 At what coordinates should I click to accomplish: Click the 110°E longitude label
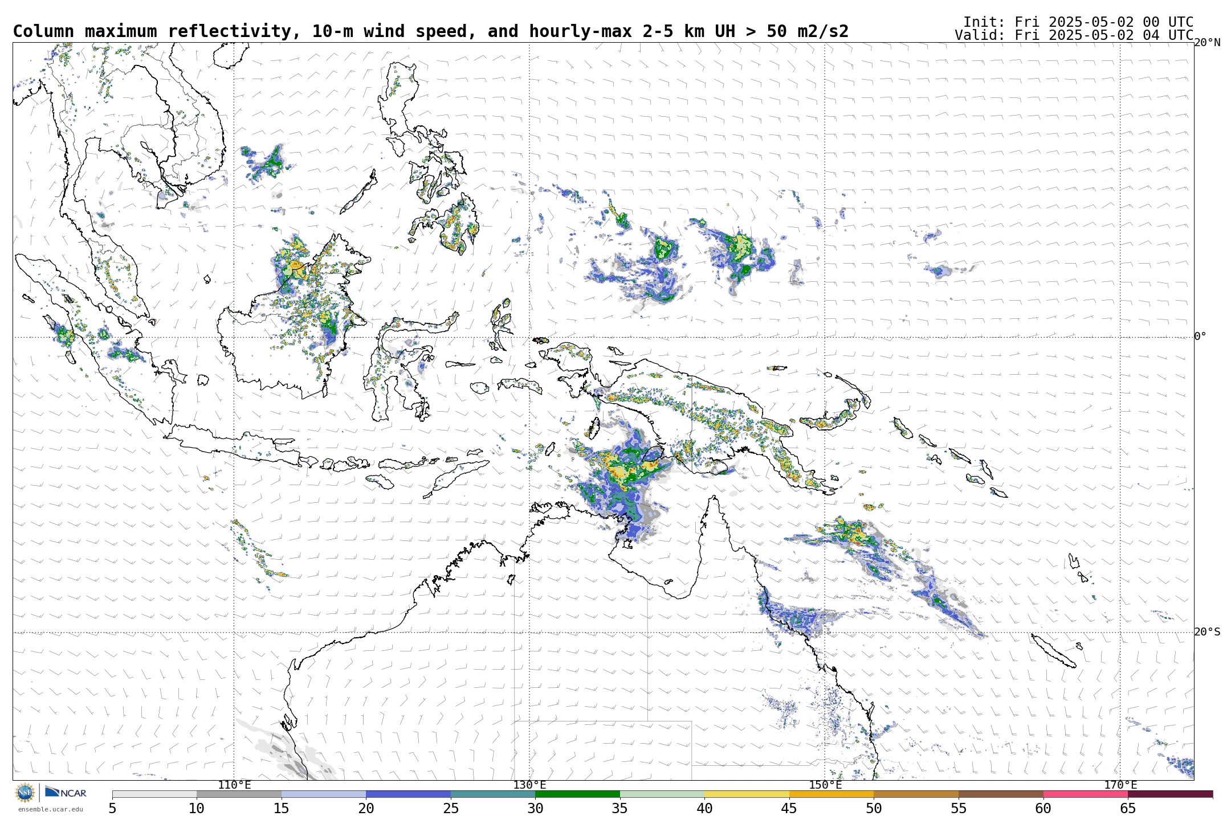point(234,785)
